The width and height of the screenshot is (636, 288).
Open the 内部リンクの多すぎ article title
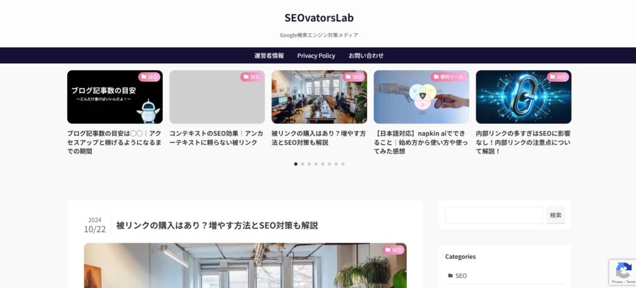[523, 142]
